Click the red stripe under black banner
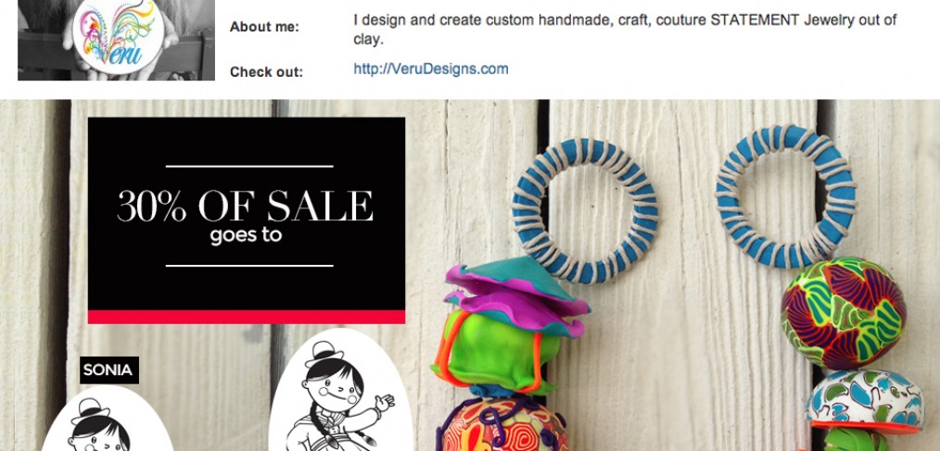The image size is (940, 451). click(x=247, y=317)
